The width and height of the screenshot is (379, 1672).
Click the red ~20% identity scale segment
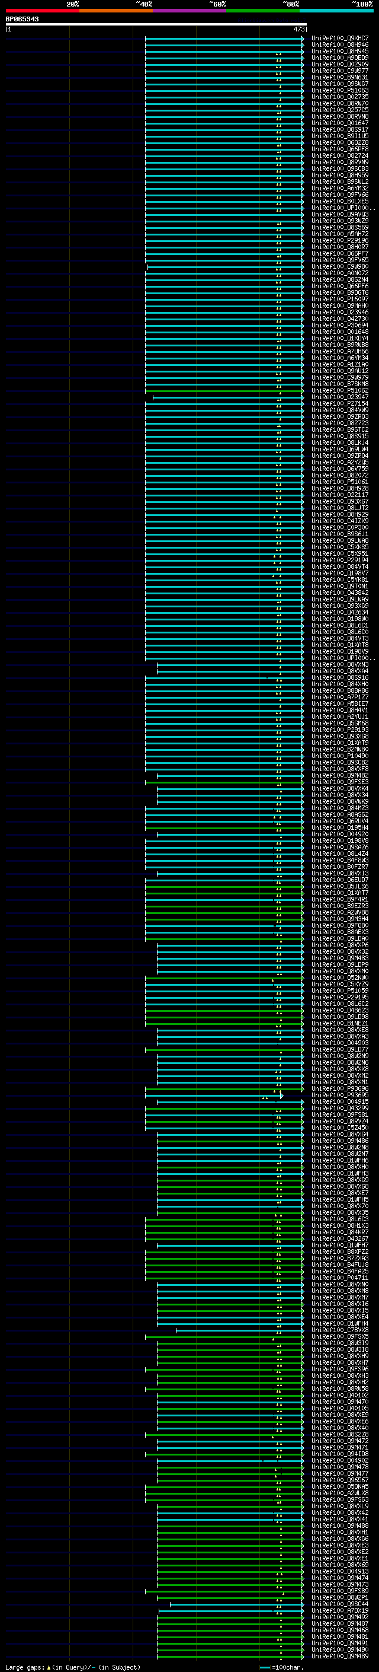[x=42, y=11]
